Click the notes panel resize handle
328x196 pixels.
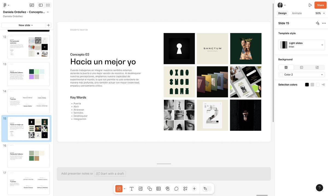pos(164,164)
